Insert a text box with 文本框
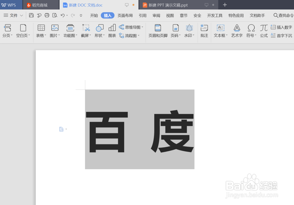 coord(220,31)
